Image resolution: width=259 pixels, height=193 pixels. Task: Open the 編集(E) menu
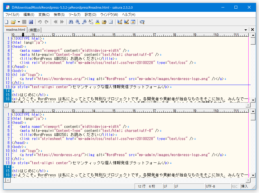[29, 15]
